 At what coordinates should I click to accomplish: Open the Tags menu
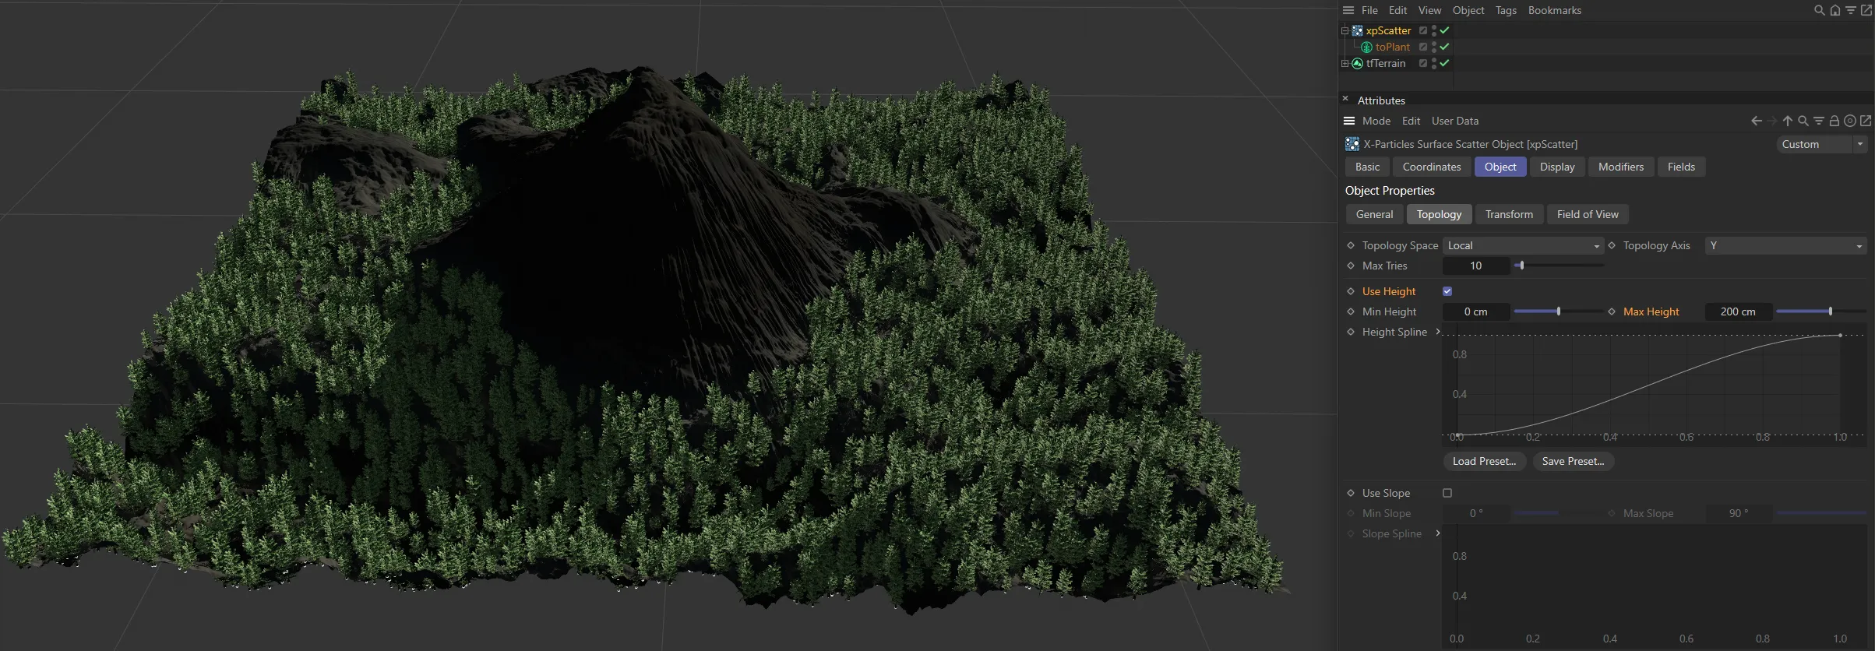tap(1506, 10)
